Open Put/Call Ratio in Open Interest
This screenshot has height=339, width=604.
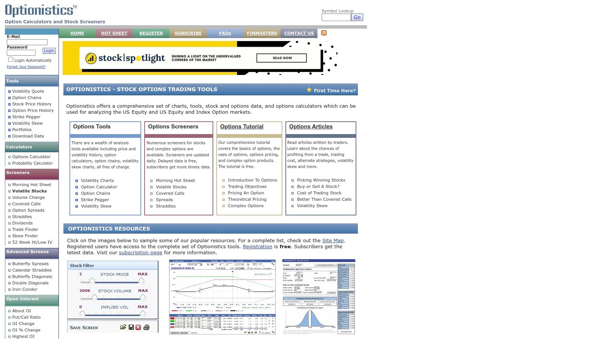click(26, 317)
